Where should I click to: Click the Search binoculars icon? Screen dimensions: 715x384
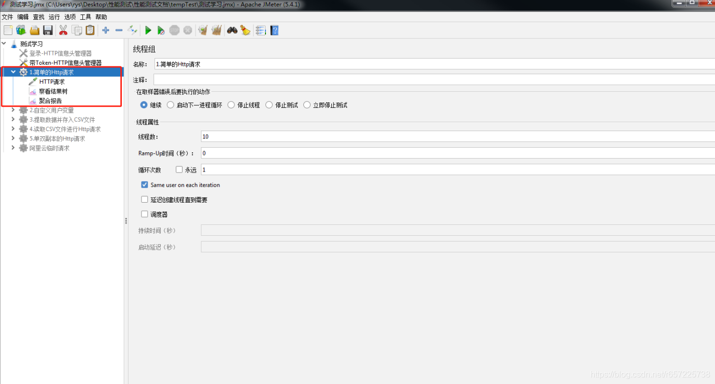[x=232, y=31]
